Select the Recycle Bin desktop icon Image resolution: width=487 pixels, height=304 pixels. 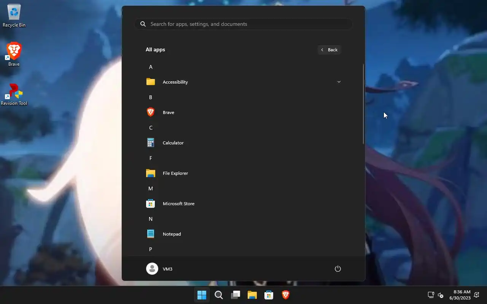click(x=14, y=16)
